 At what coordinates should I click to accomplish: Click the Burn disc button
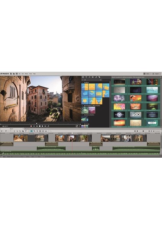click(147, 74)
